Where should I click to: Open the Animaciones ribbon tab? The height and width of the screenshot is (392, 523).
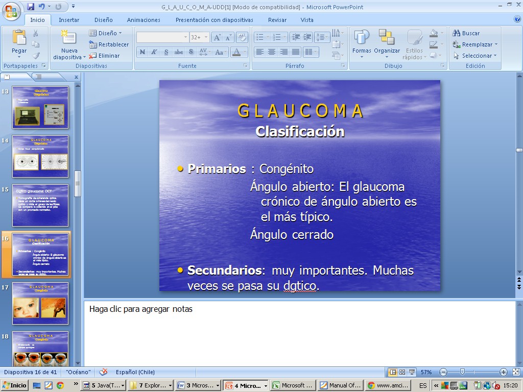144,20
